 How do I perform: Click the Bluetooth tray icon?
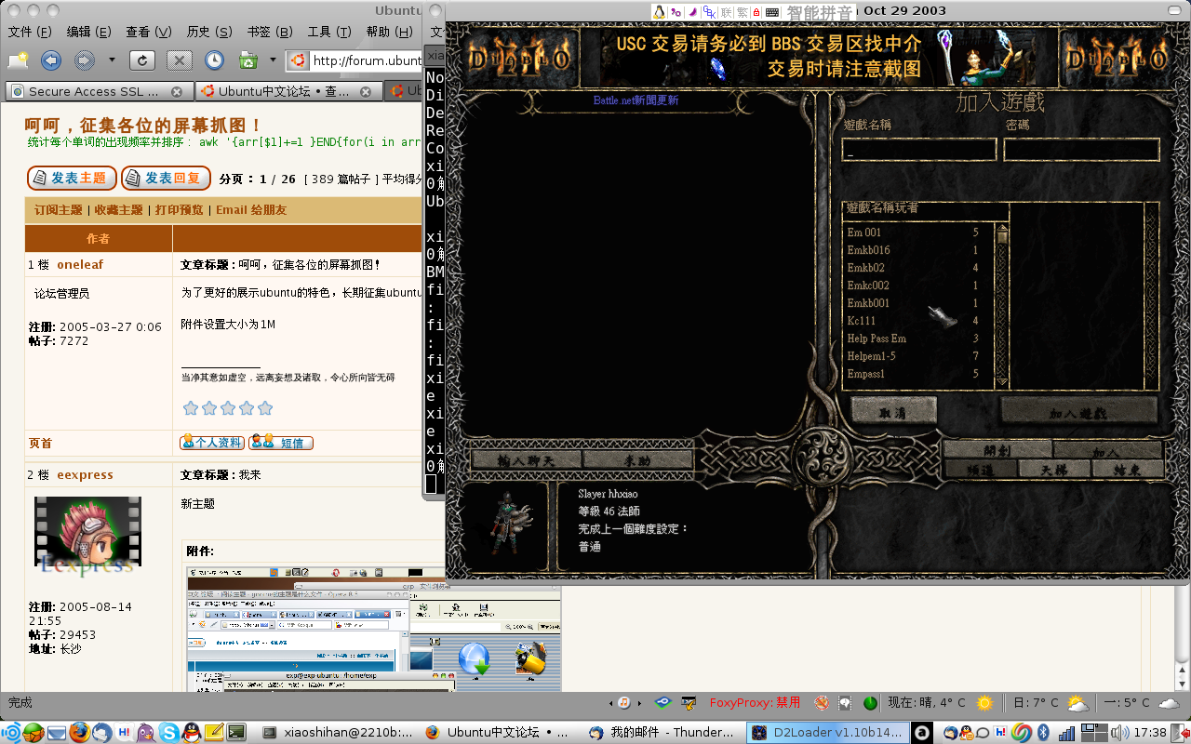1043,732
